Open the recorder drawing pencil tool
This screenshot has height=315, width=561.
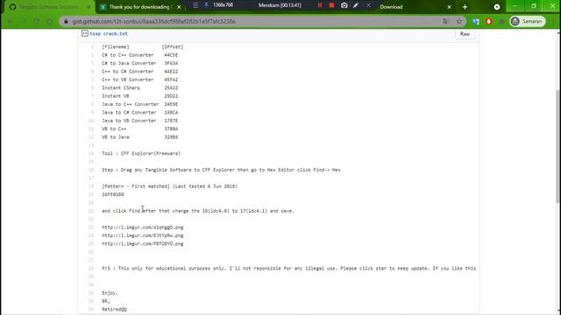click(356, 5)
